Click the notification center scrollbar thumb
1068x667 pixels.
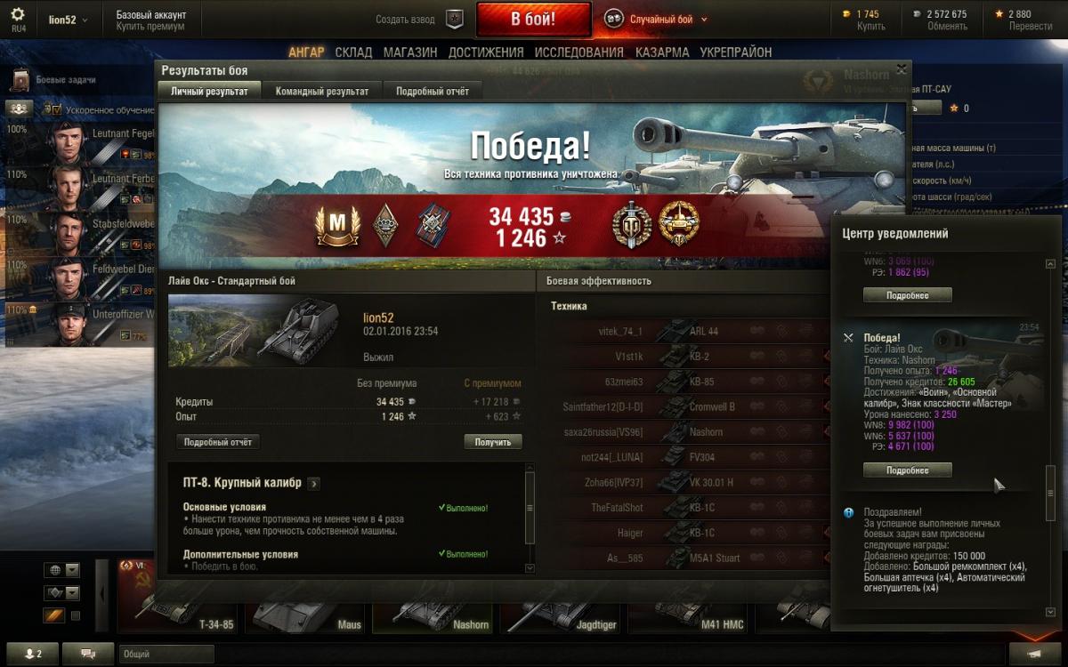click(x=1050, y=493)
